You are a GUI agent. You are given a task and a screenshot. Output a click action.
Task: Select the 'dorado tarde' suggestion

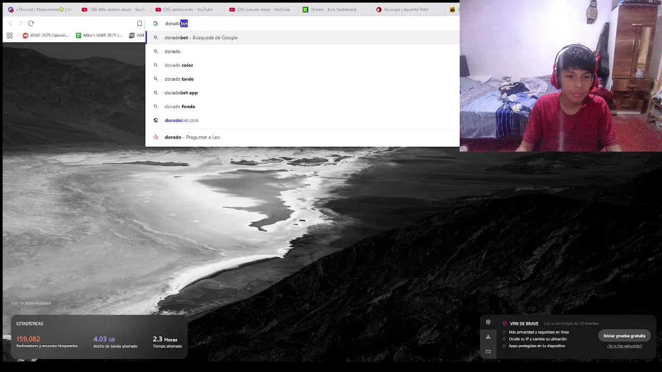pos(303,79)
